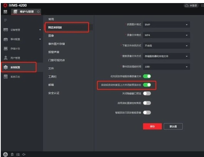Open 存储计划 storage schedule icon
Screen dimensions: 204x157
[x=6, y=49]
